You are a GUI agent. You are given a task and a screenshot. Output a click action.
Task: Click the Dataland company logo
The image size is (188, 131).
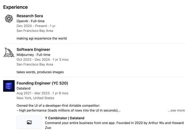pyautogui.click(x=9, y=86)
